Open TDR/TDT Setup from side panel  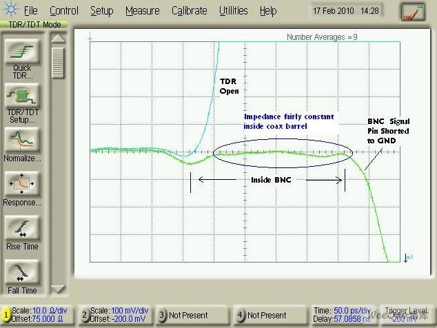coord(23,96)
